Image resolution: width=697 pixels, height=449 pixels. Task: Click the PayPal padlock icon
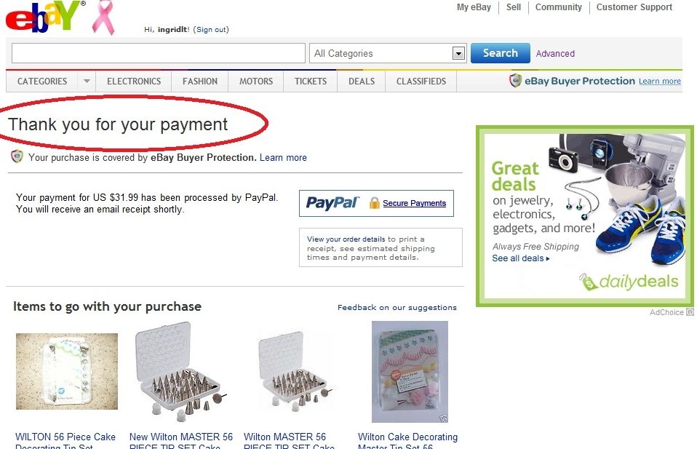pyautogui.click(x=374, y=203)
